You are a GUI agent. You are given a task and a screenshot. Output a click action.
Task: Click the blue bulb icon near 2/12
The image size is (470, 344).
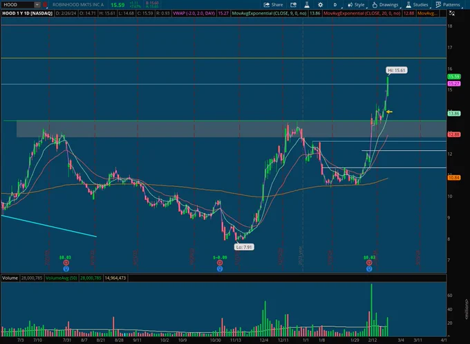[369, 269]
